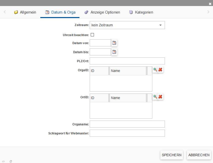Remove OrtID entry with red X icon

160,97
